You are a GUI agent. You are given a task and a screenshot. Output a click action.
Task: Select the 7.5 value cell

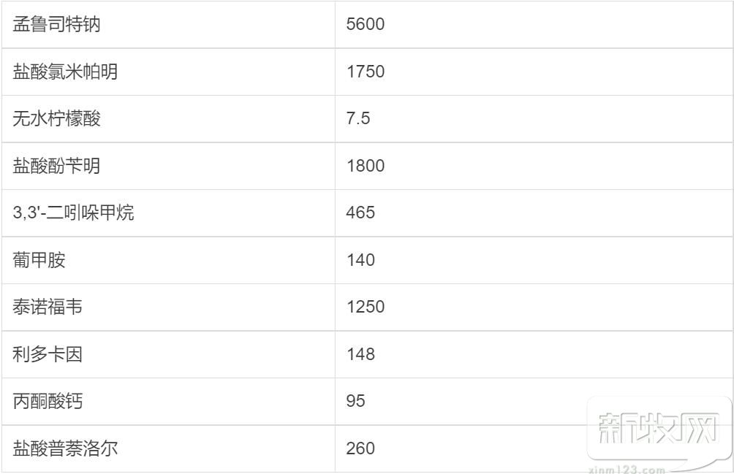click(534, 119)
